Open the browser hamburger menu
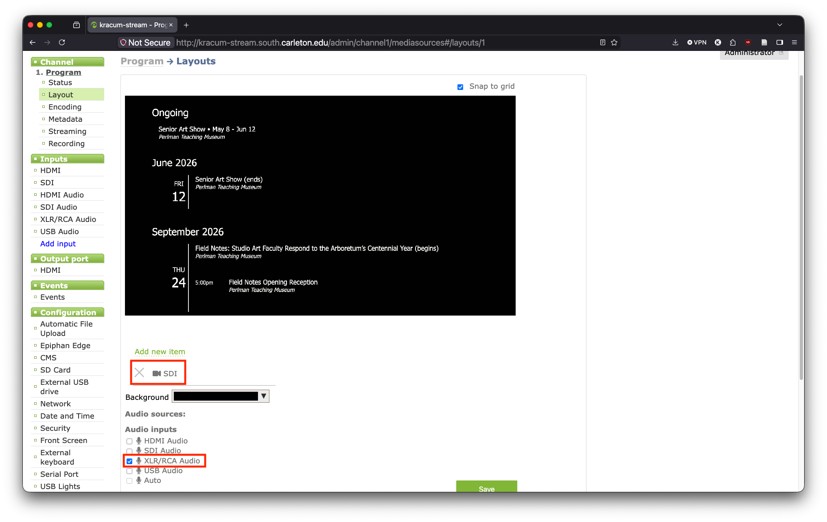The image size is (827, 522). pos(794,42)
